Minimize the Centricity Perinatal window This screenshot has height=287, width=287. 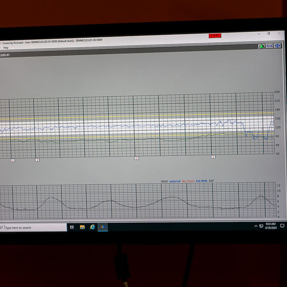click(259, 34)
